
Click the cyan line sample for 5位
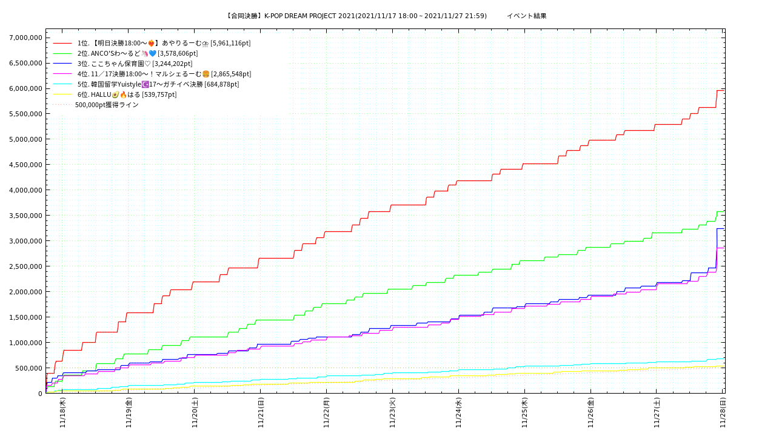[62, 84]
